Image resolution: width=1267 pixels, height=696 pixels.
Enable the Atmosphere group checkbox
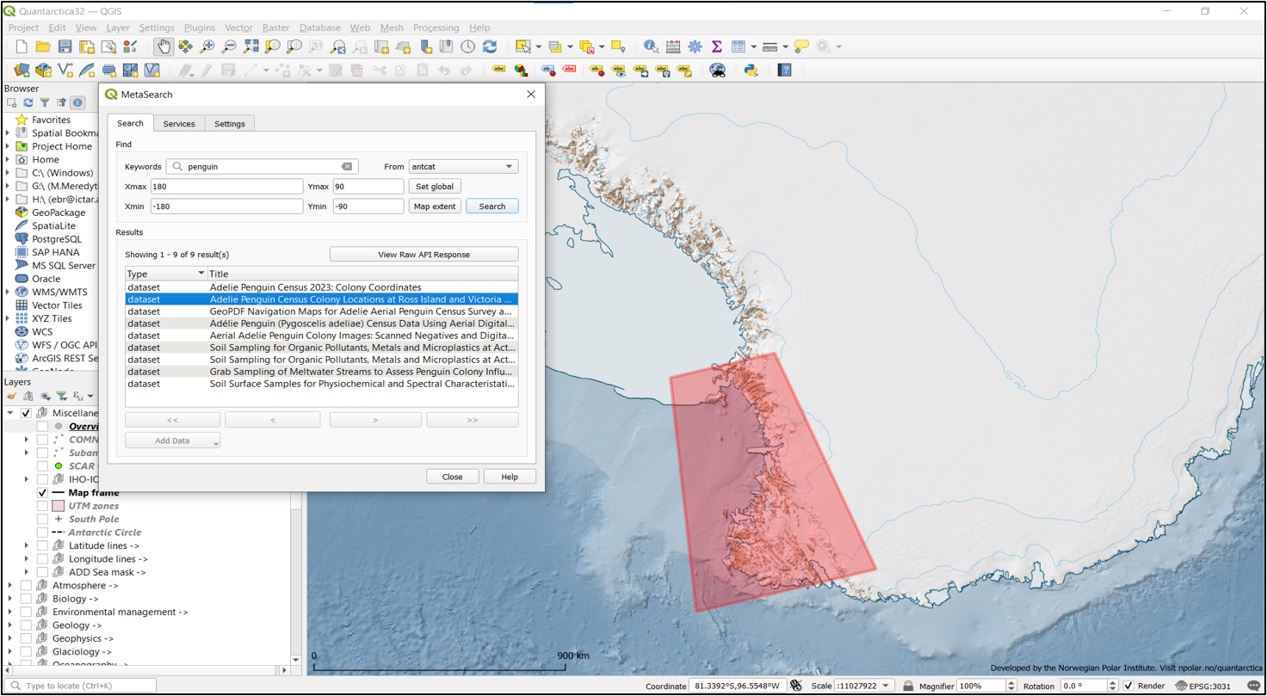[x=26, y=586]
